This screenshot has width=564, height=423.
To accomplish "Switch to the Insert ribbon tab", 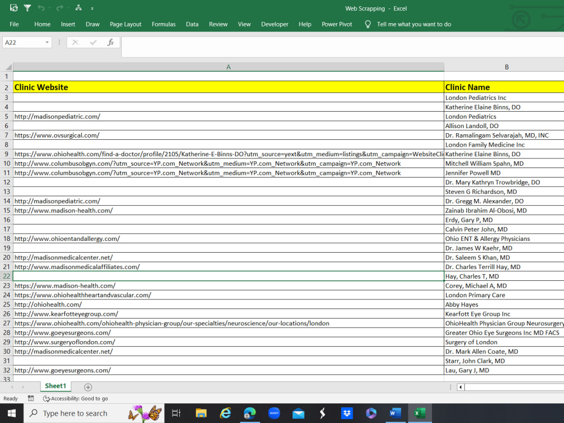I will (x=68, y=24).
